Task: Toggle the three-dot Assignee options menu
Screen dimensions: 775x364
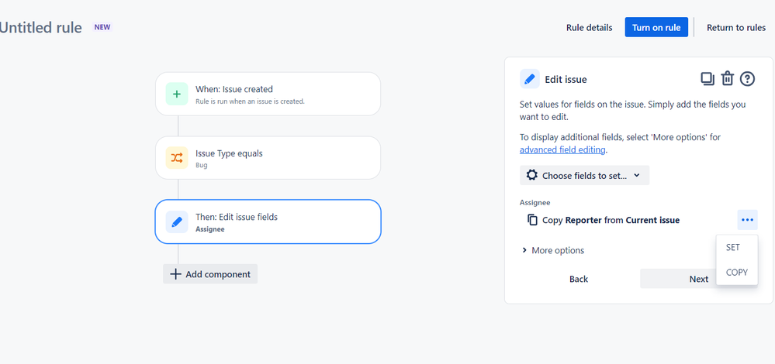Action: (x=747, y=220)
